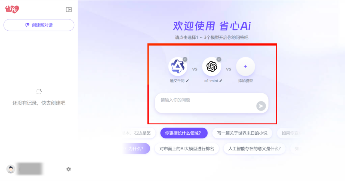Open the user avatar at bottom left
The image size is (345, 181).
point(11,169)
